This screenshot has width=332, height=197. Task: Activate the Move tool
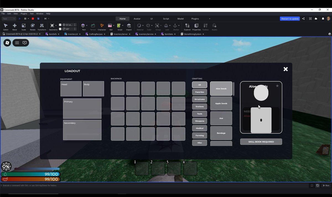[15, 27]
